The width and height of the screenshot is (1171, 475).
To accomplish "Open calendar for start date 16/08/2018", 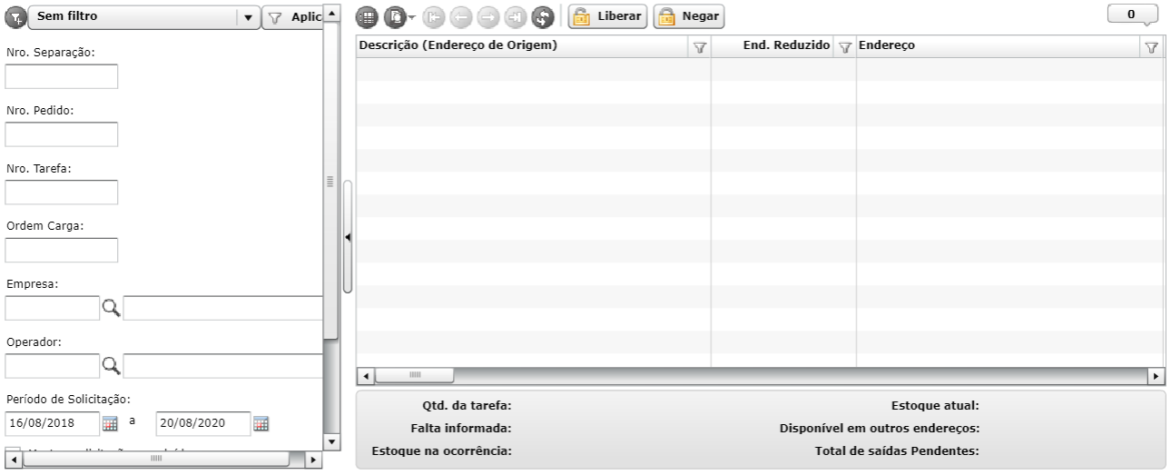I will click(x=110, y=423).
